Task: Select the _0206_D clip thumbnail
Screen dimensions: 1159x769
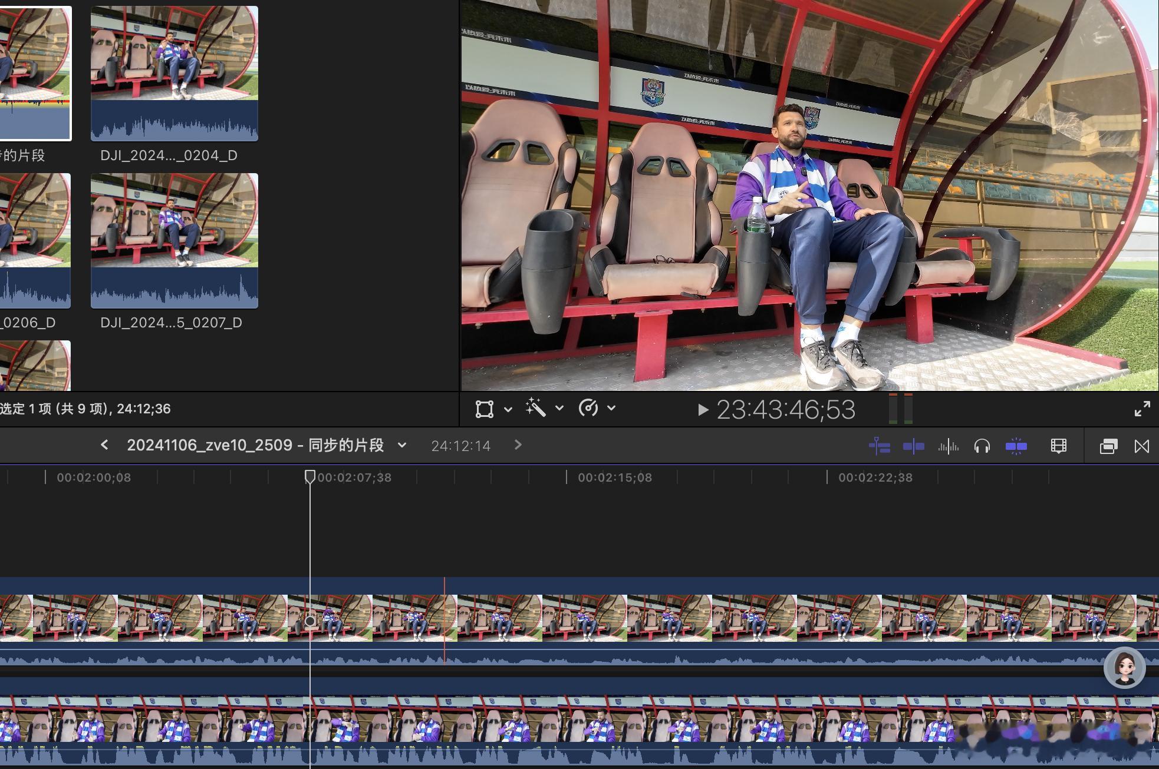Action: tap(35, 241)
